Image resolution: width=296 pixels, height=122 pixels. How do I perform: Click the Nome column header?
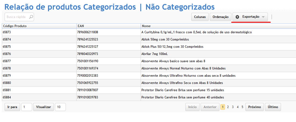pos(146,26)
